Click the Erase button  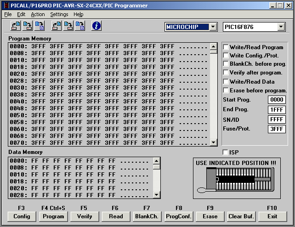[210, 216]
